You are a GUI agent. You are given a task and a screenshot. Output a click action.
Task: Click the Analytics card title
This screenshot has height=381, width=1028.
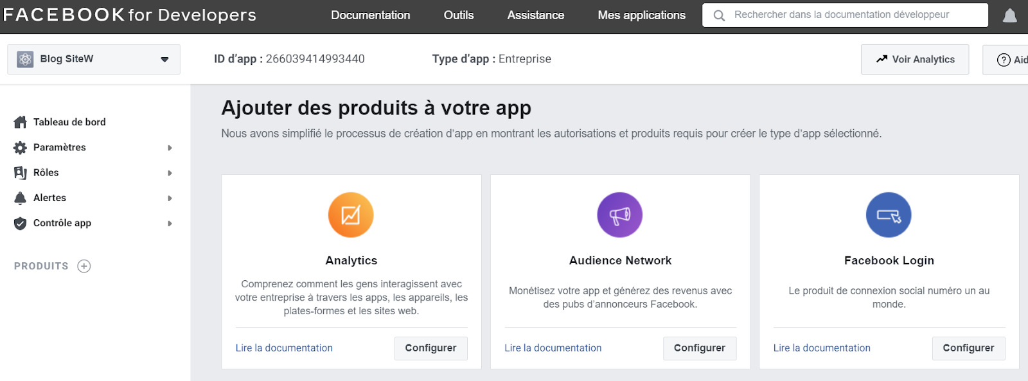[351, 260]
